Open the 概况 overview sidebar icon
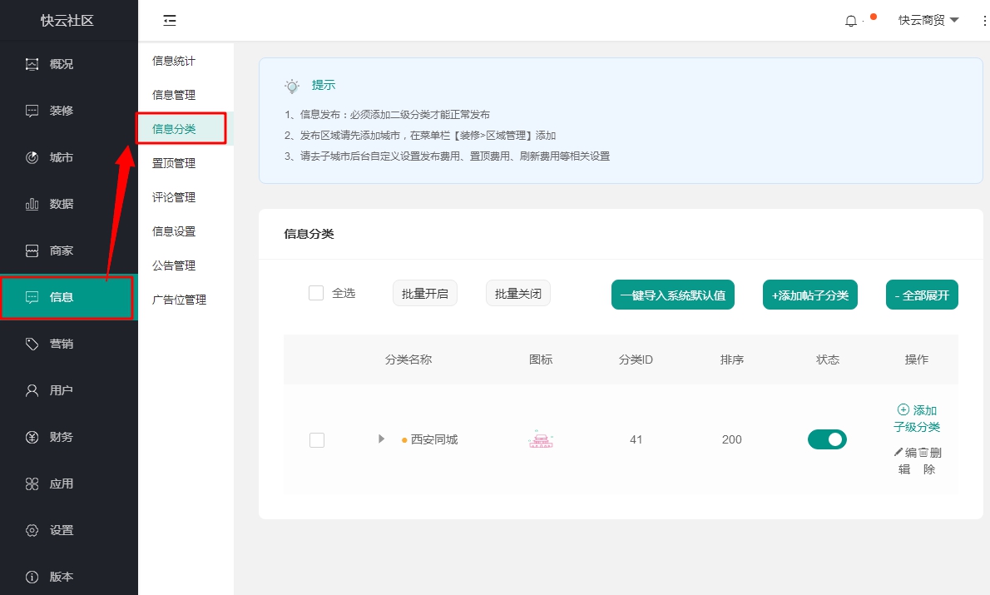Screen dimensions: 990x595 [32, 64]
